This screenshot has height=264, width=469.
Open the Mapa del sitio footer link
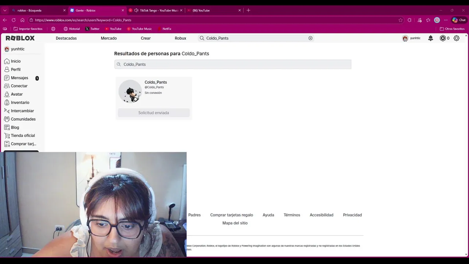coord(235,223)
